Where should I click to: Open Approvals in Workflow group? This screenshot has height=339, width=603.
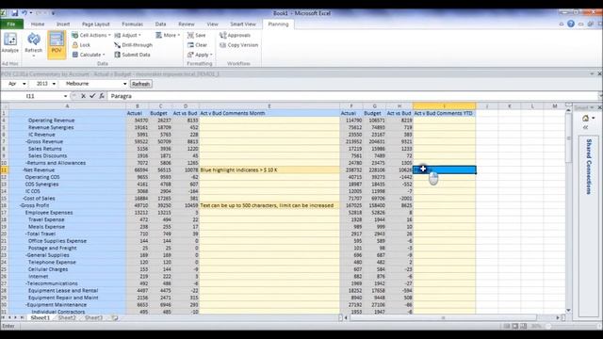235,35
